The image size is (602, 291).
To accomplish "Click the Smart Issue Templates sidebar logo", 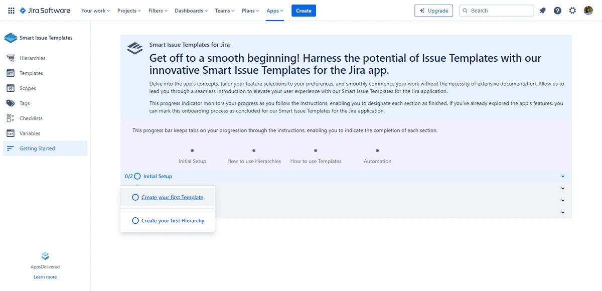I will (x=11, y=38).
